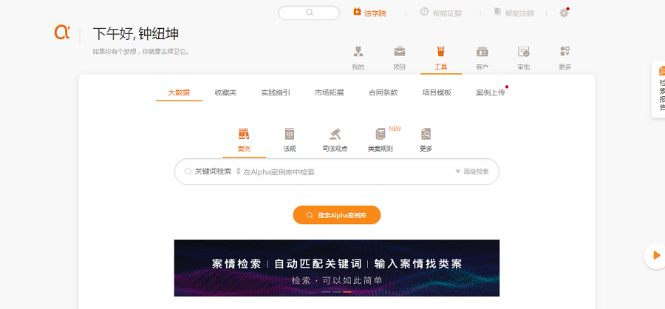Switch to 案例上传 tab
Screen dimensions: 665x309
(491, 92)
